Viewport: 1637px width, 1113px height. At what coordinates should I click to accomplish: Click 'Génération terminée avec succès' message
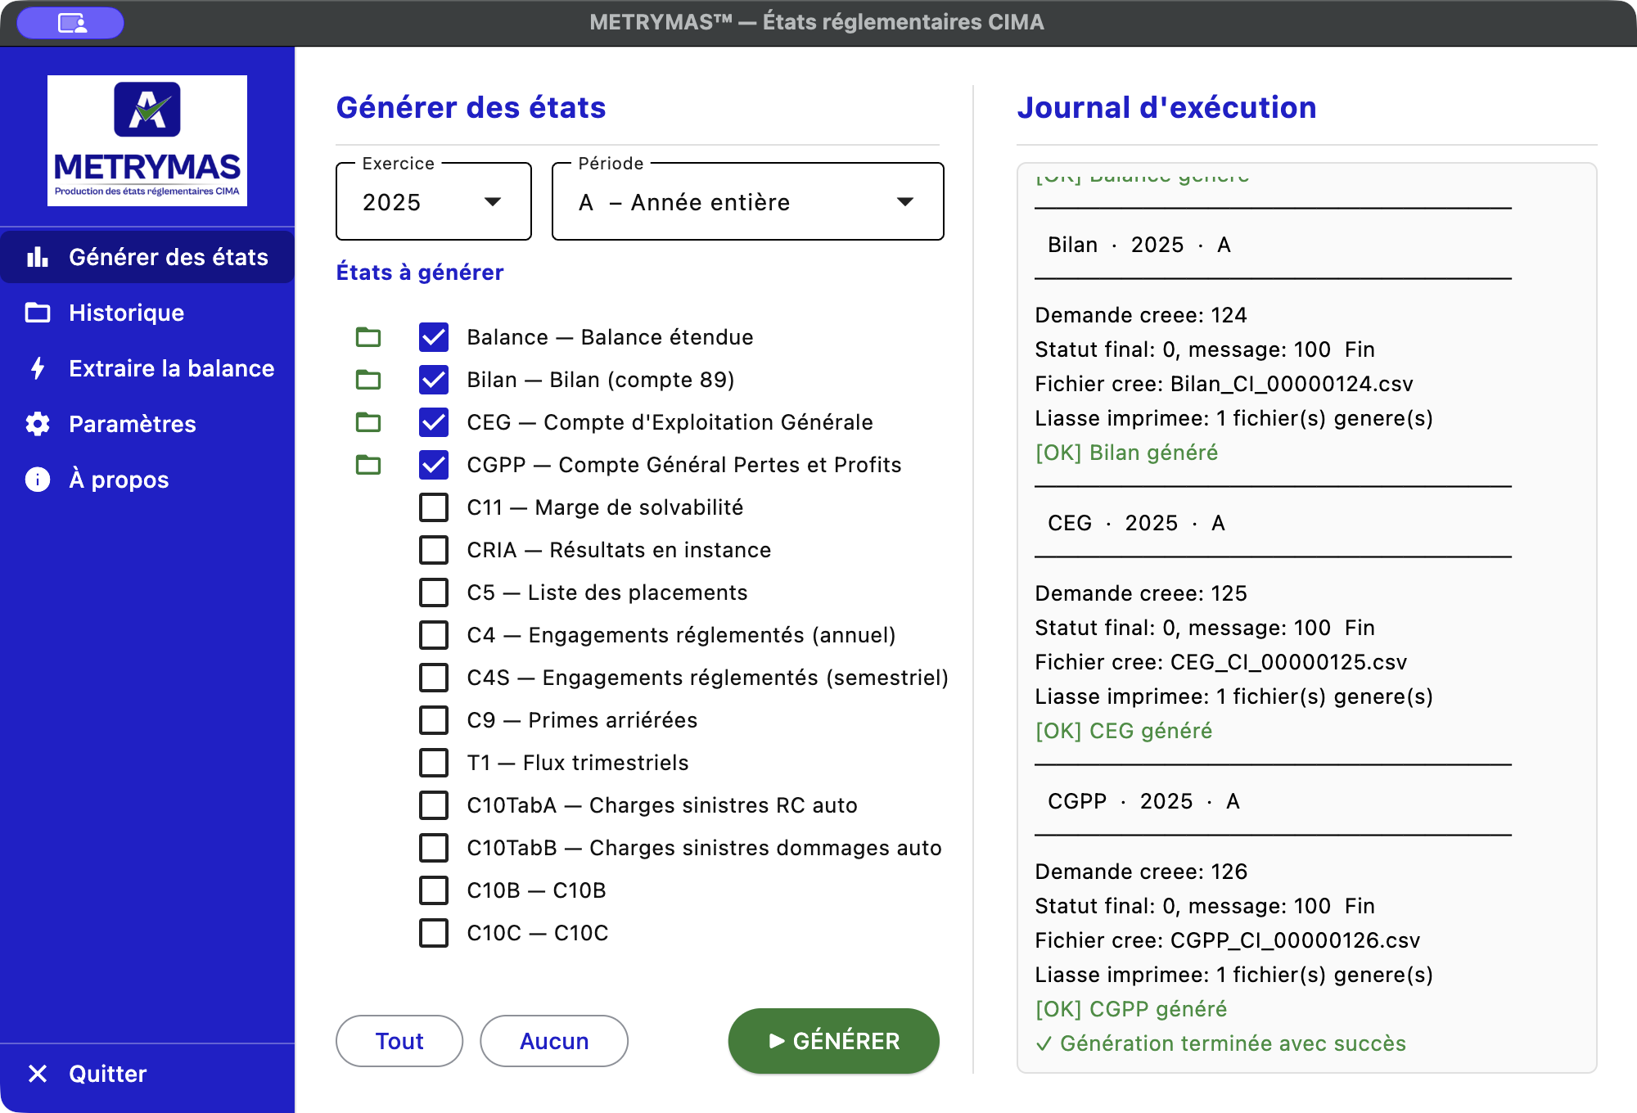1221,1043
